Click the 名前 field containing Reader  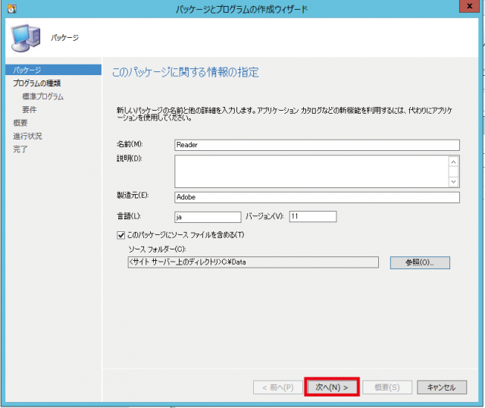click(x=316, y=145)
